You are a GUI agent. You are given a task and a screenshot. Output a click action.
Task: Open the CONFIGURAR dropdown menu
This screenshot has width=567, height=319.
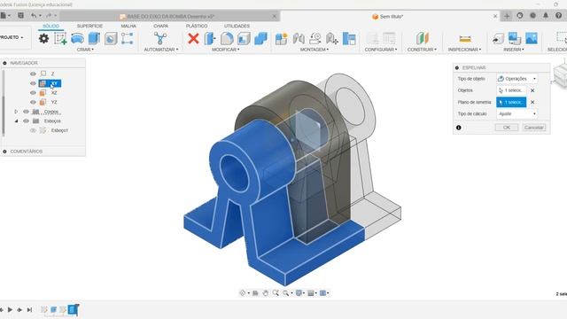(x=381, y=50)
